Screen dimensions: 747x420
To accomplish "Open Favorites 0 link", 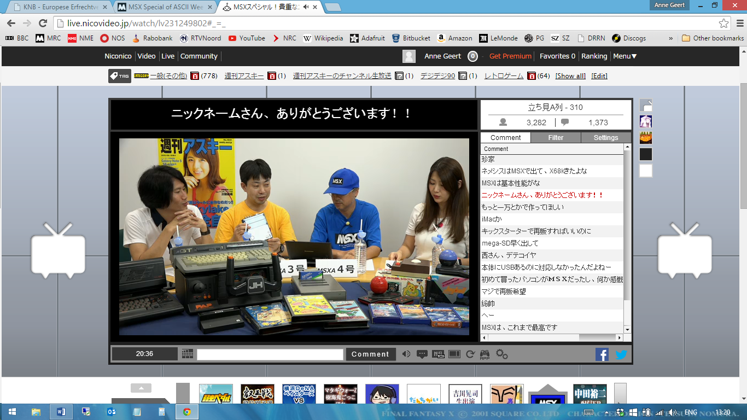I will (x=557, y=56).
